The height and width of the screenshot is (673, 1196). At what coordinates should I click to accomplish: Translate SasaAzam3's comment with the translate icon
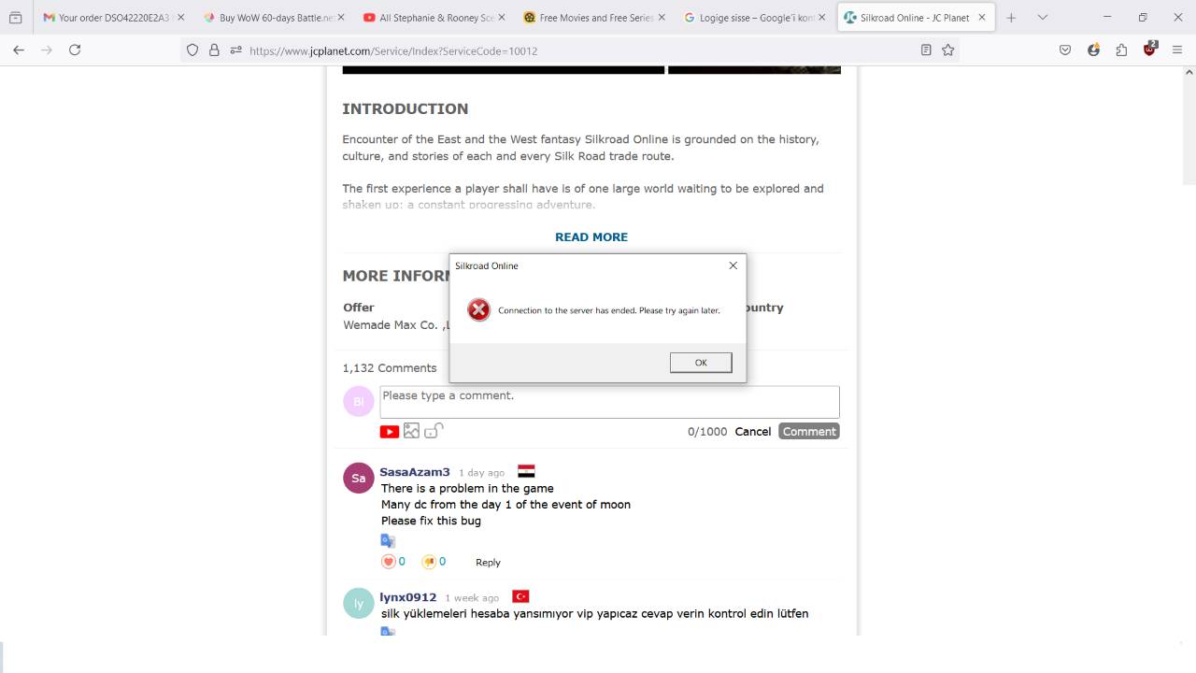coord(388,540)
